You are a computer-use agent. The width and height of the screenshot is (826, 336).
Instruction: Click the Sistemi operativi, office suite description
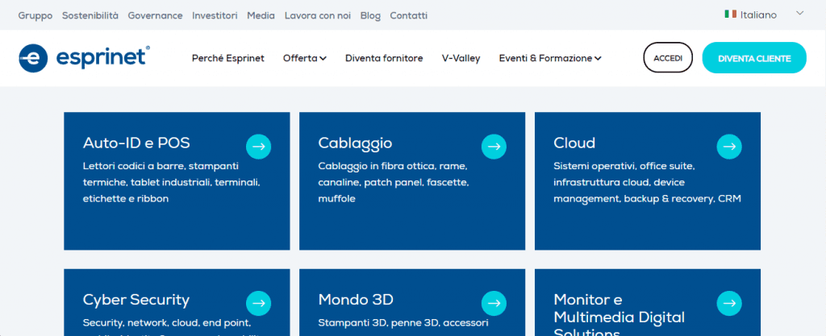click(648, 182)
